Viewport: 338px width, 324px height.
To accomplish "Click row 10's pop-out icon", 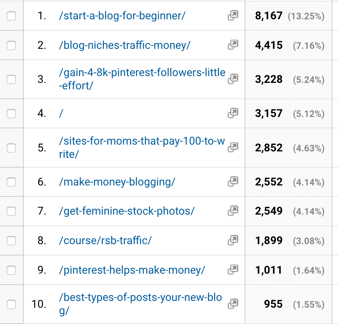I will coord(234,304).
